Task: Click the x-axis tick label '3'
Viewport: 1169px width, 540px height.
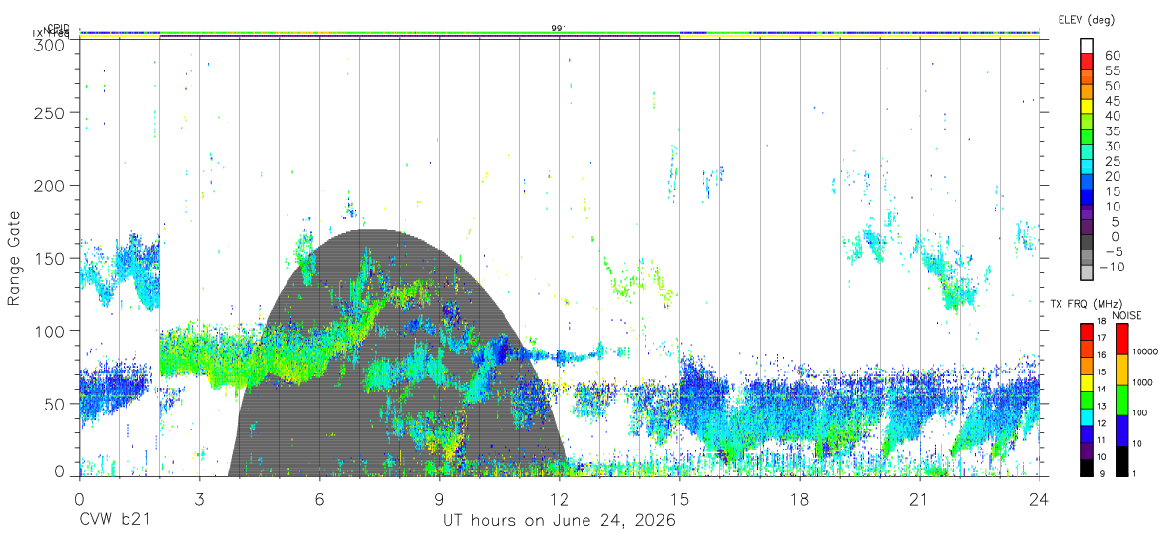Action: (199, 499)
